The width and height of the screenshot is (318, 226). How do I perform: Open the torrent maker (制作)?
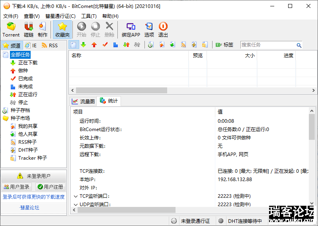pyautogui.click(x=42, y=29)
